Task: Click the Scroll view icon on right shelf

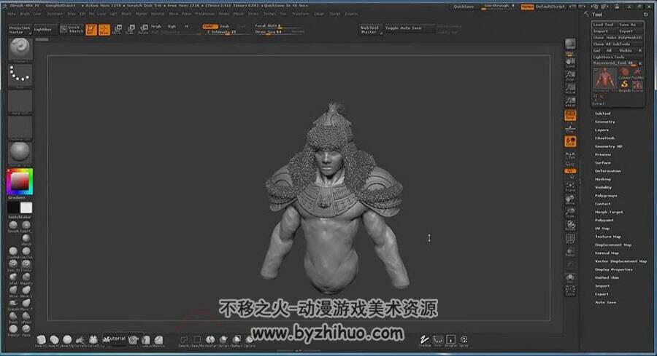Action: (x=570, y=63)
